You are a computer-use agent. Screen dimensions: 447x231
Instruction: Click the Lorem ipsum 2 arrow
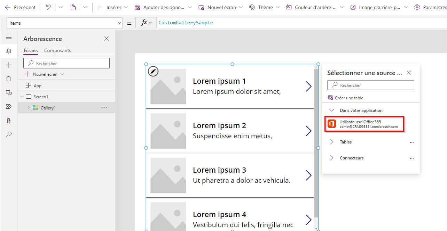308,131
